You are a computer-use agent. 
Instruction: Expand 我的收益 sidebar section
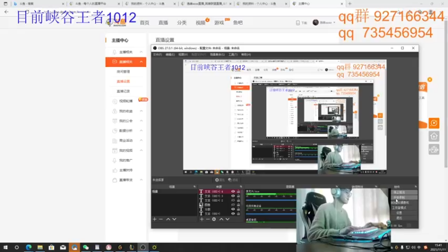tap(141, 111)
